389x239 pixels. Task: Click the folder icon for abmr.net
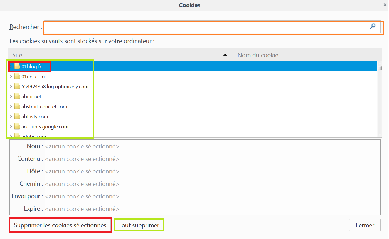[17, 96]
